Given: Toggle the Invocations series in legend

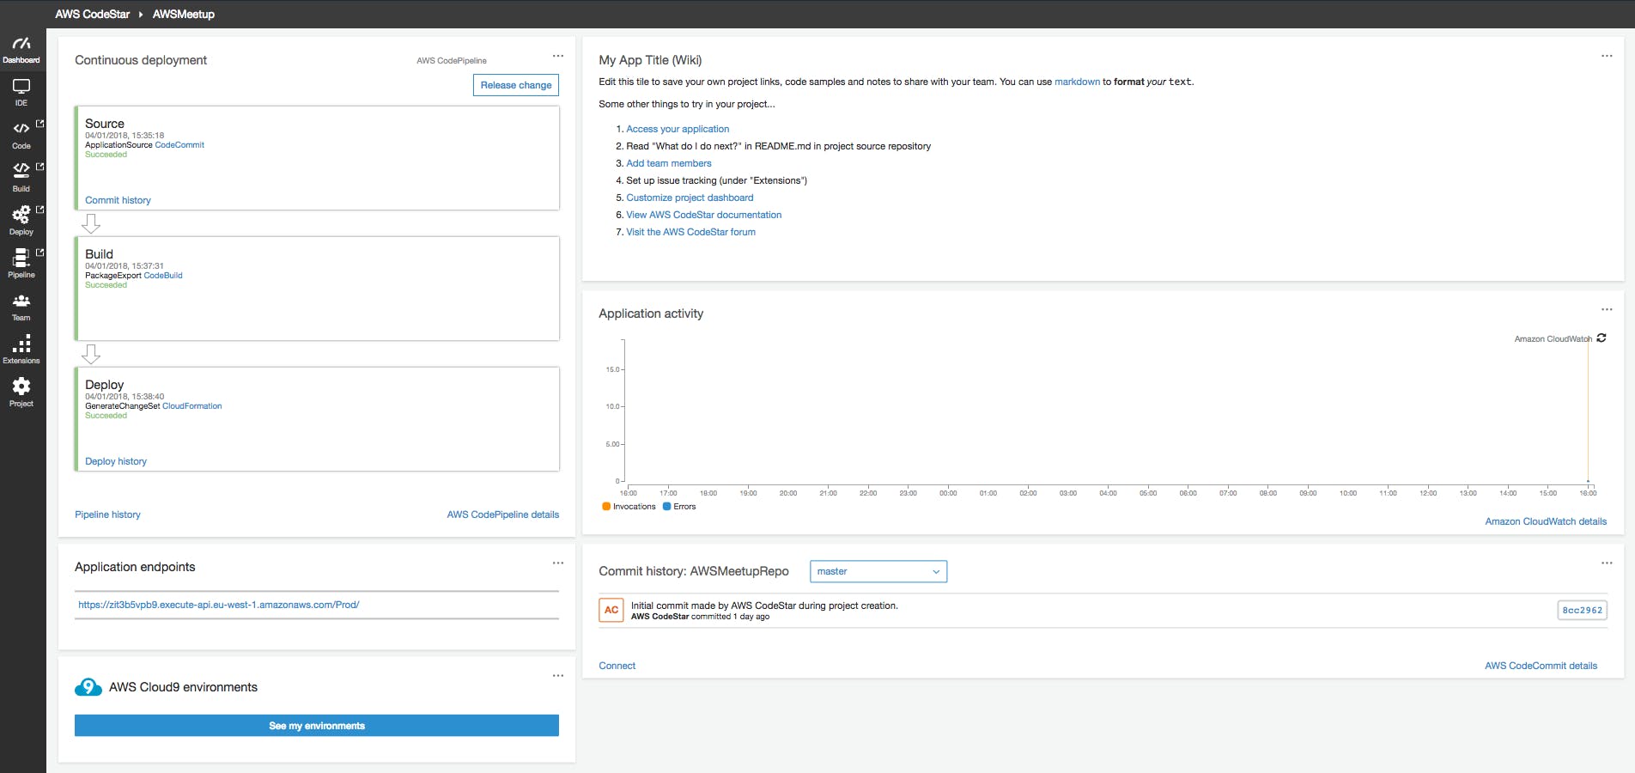Looking at the screenshot, I should [629, 506].
